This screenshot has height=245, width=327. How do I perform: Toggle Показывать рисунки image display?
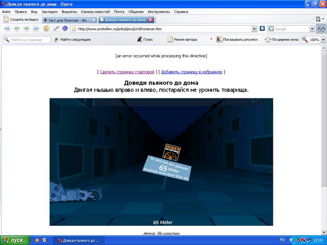coord(237,39)
